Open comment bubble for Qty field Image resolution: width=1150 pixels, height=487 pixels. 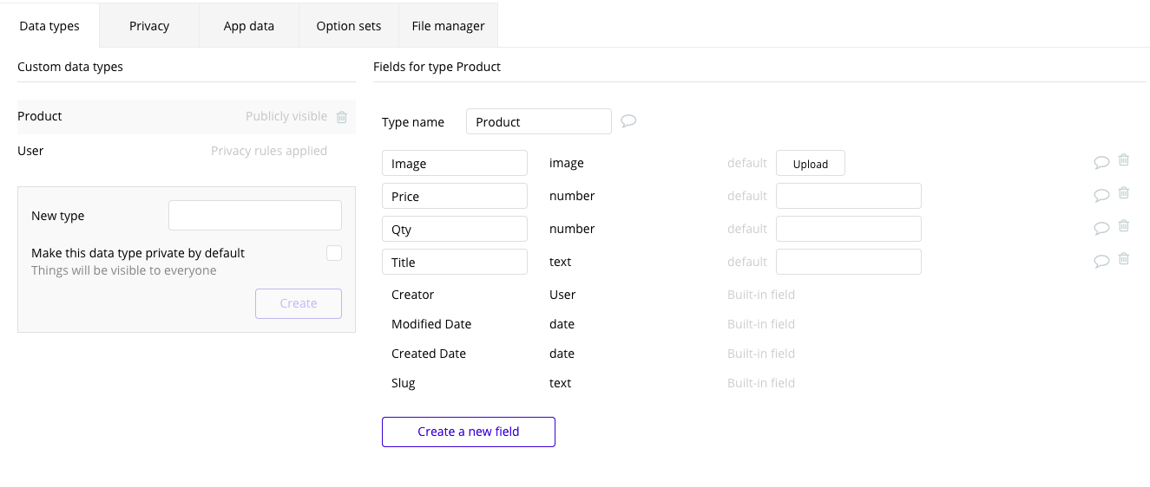[x=1101, y=228]
